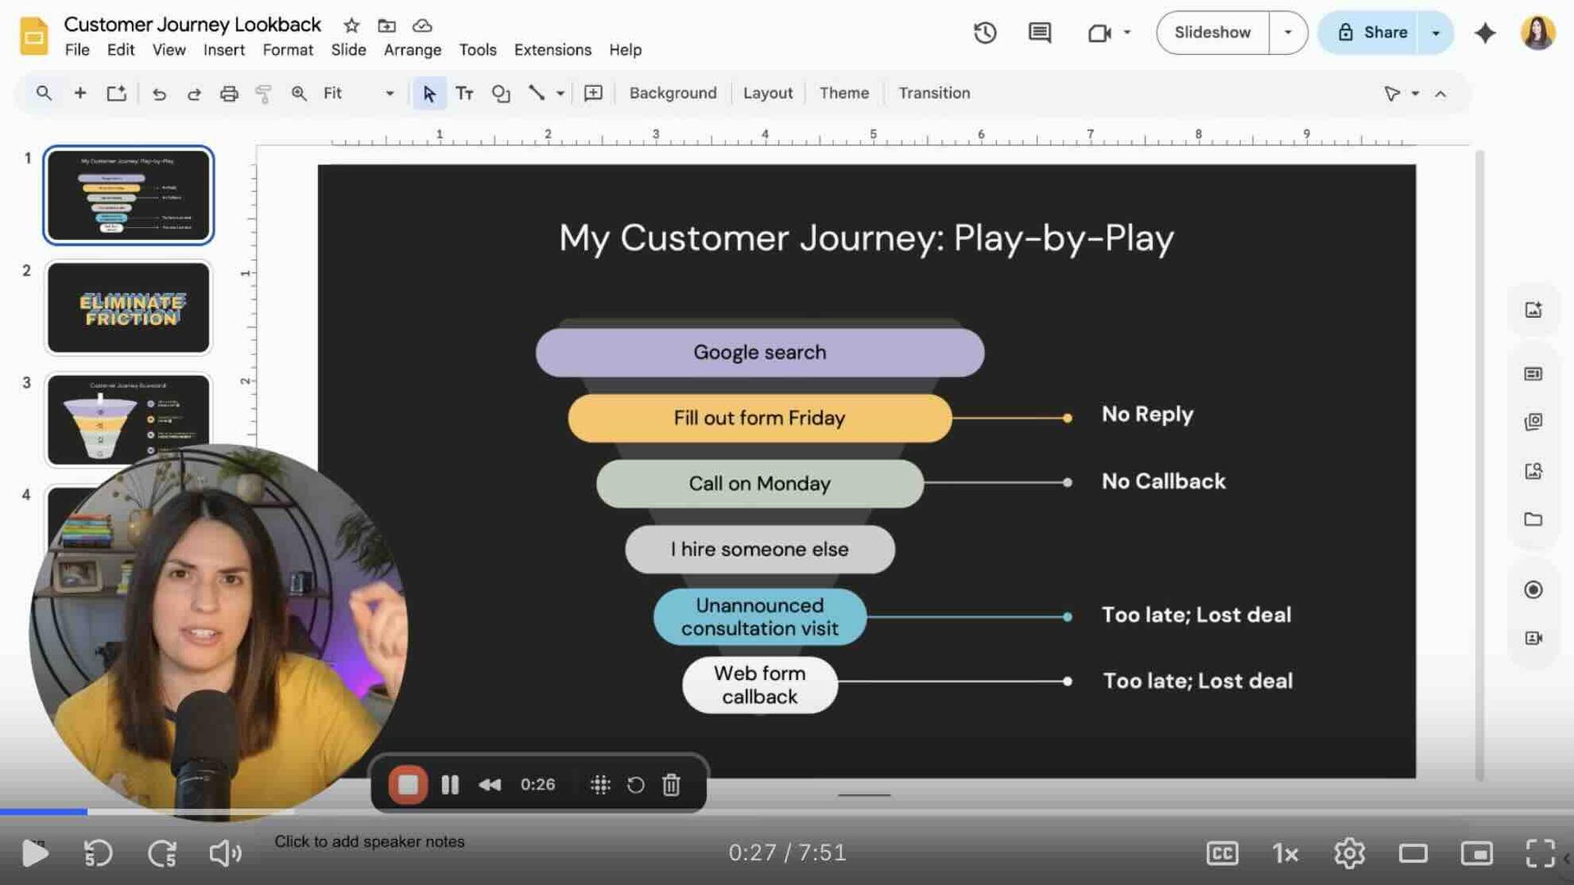Restart recording with circular arrow icon
Screen dimensions: 1574x885
click(x=635, y=785)
